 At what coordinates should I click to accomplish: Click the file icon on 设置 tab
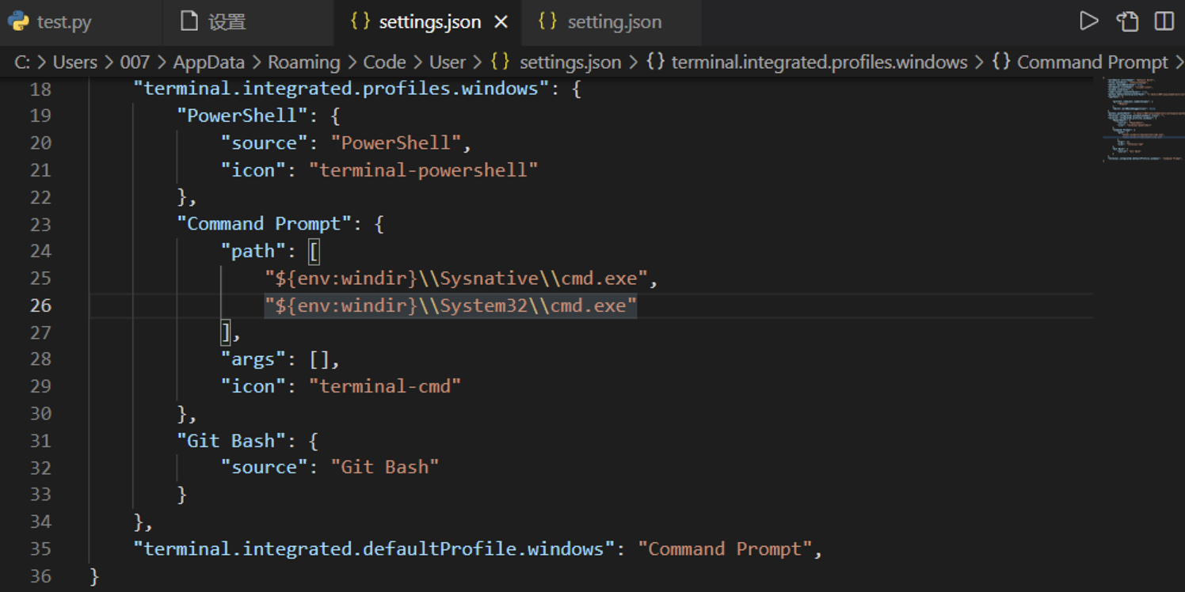[189, 21]
